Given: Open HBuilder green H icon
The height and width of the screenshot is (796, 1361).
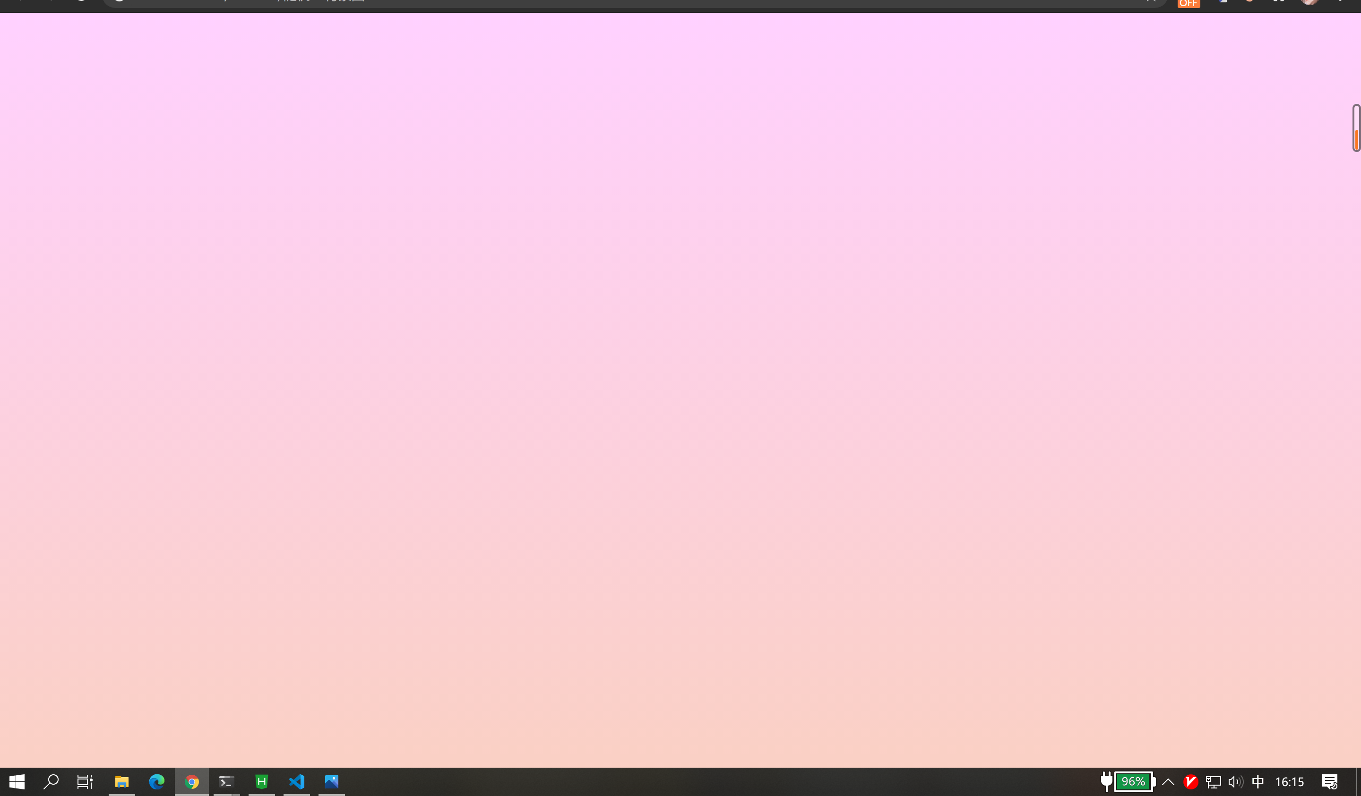Looking at the screenshot, I should coord(261,781).
